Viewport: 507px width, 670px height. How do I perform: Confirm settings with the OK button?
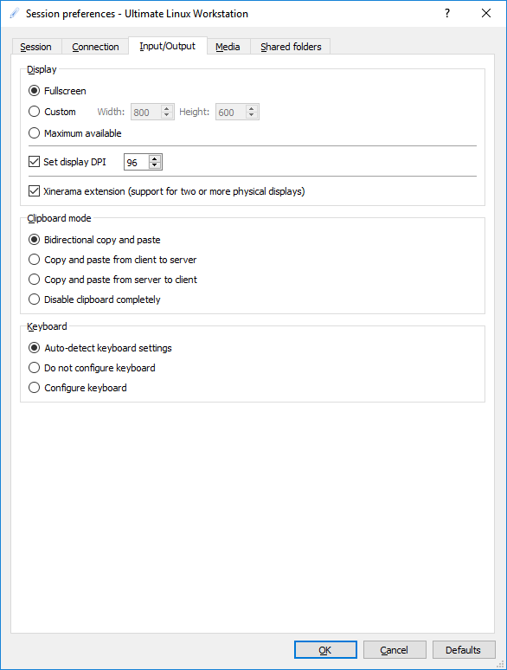tap(325, 650)
